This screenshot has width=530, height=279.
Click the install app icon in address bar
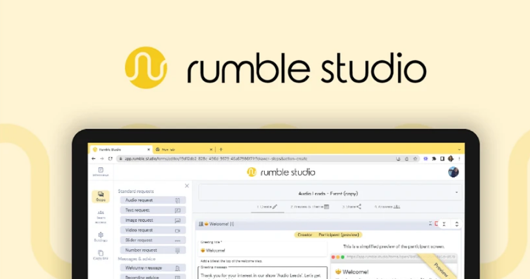point(398,159)
